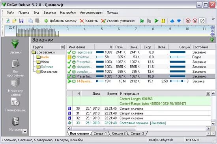The height and width of the screenshot is (144, 217).
Task: Open Правка menu
Action: 24,13
